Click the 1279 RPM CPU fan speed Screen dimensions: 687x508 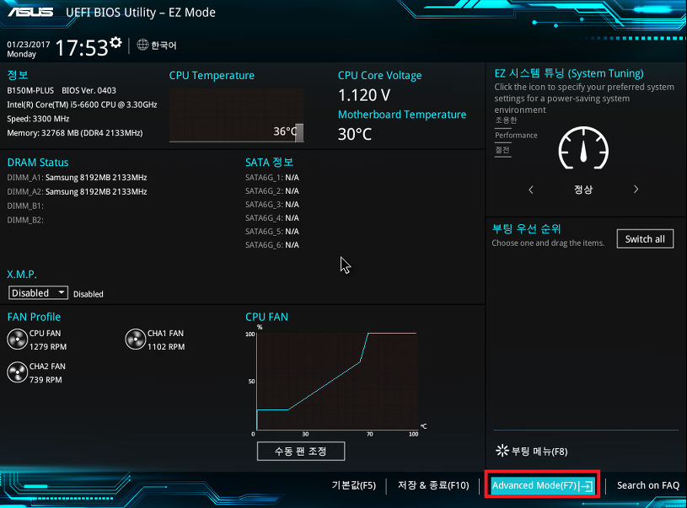pos(48,346)
